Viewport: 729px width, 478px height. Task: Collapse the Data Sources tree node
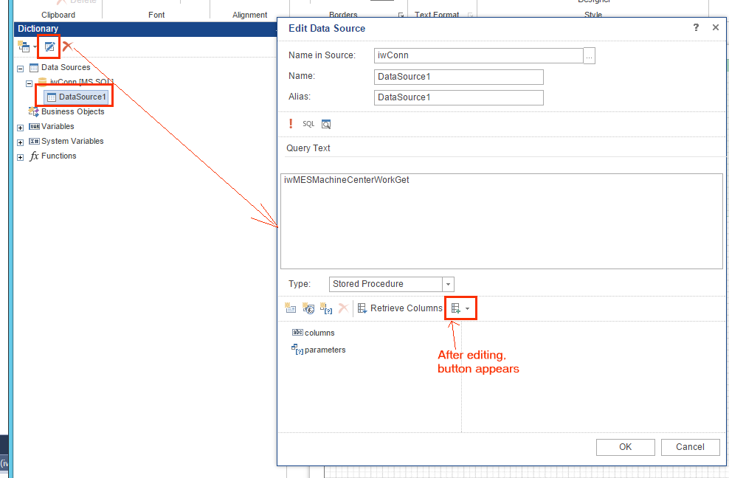pyautogui.click(x=20, y=68)
